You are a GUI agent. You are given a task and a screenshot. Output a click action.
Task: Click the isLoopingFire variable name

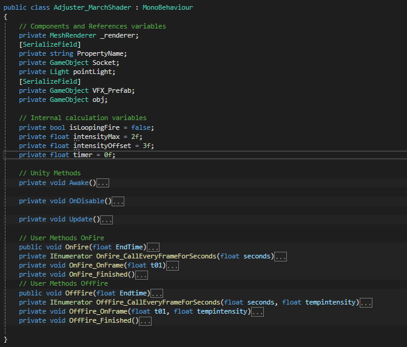coord(95,127)
